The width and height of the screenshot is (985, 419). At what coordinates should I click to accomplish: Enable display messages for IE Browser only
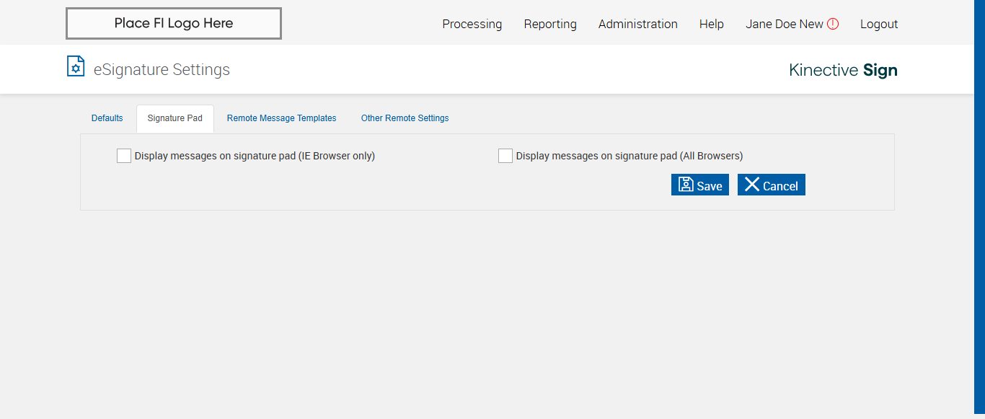[x=124, y=156]
